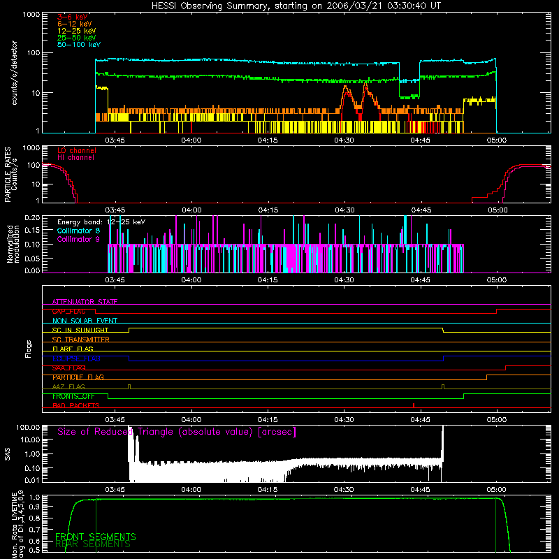Screen dimensions: 559x559
Task: Click the PARTICLE_FLAG label
Action: pyautogui.click(x=78, y=377)
